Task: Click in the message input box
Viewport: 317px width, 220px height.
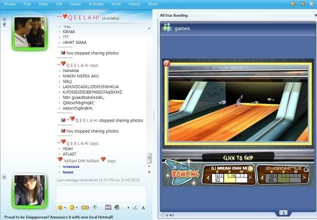Action: click(101, 194)
